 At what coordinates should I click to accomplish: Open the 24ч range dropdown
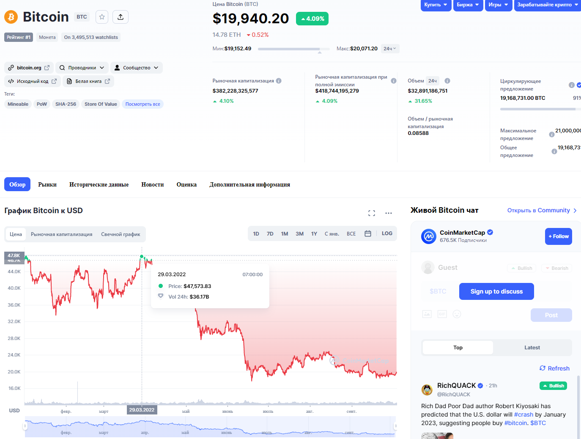click(x=390, y=49)
